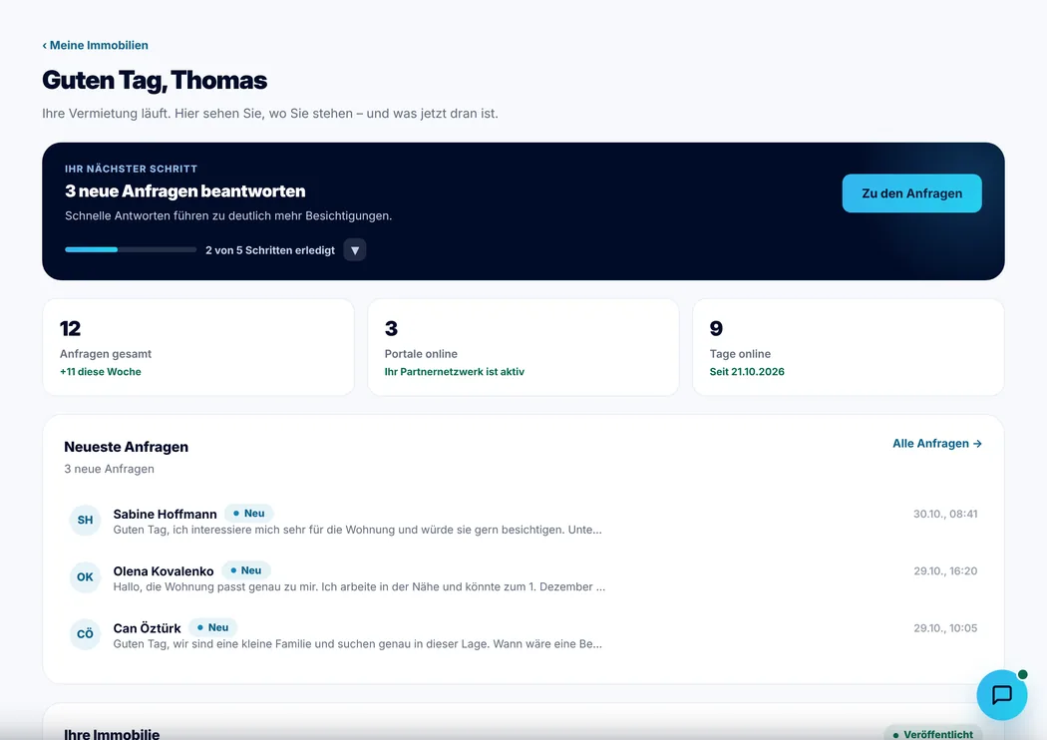
Task: Click the Neu badge next to Olena Kovalenko
Action: pyautogui.click(x=245, y=570)
